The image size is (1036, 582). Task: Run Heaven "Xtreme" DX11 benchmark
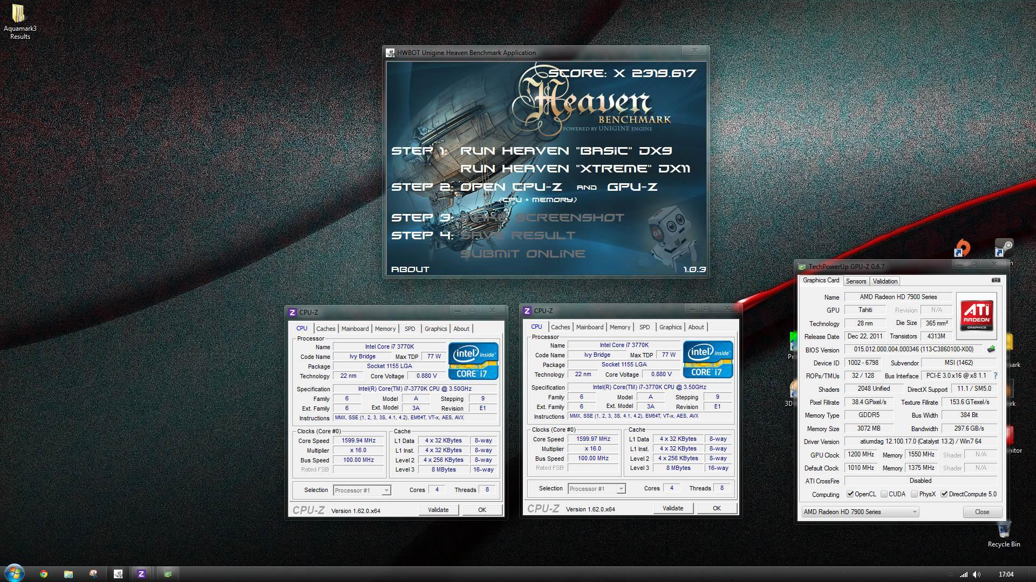[575, 169]
